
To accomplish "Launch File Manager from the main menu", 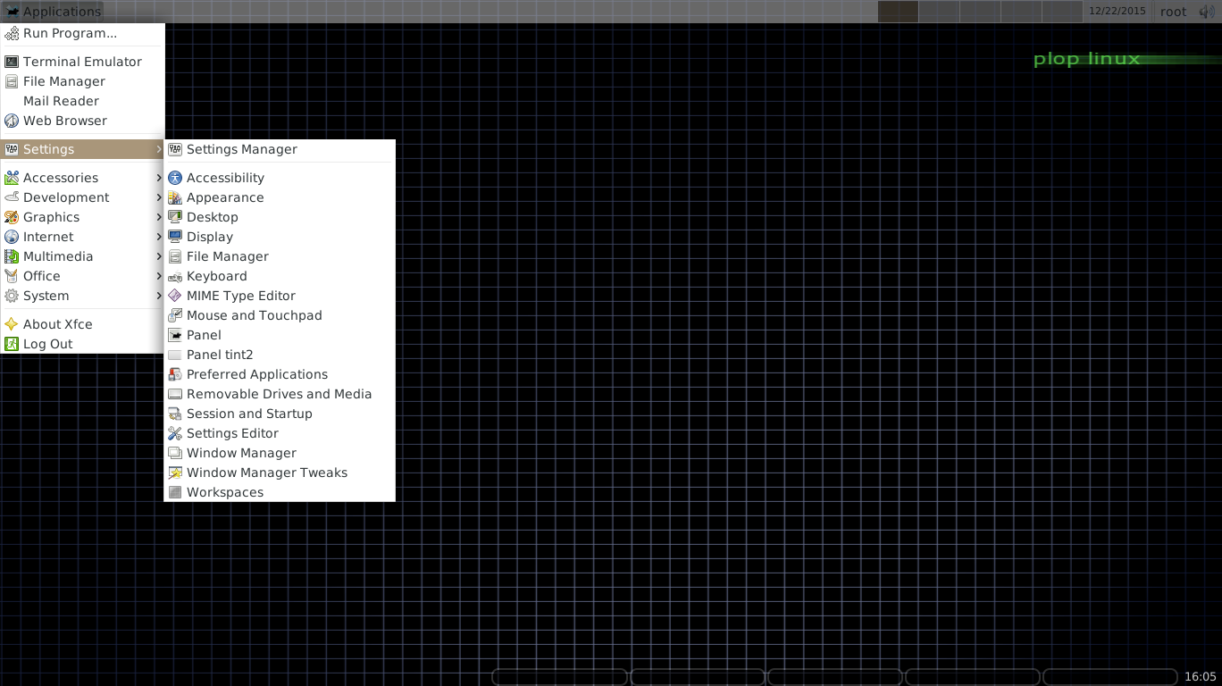I will (x=82, y=81).
